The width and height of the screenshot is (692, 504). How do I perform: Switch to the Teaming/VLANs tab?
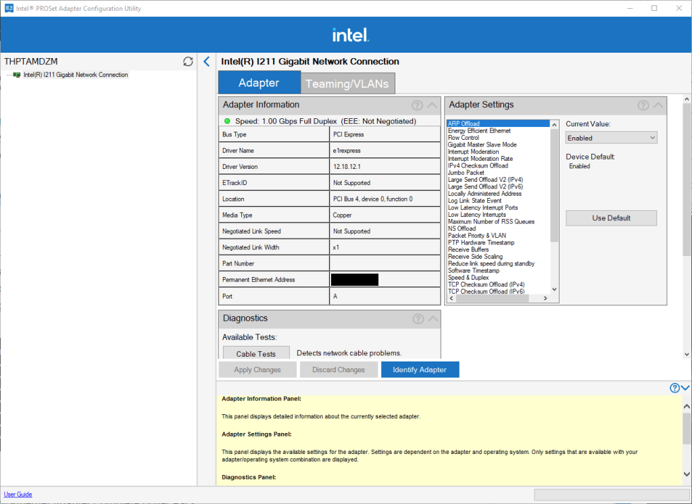click(x=347, y=83)
